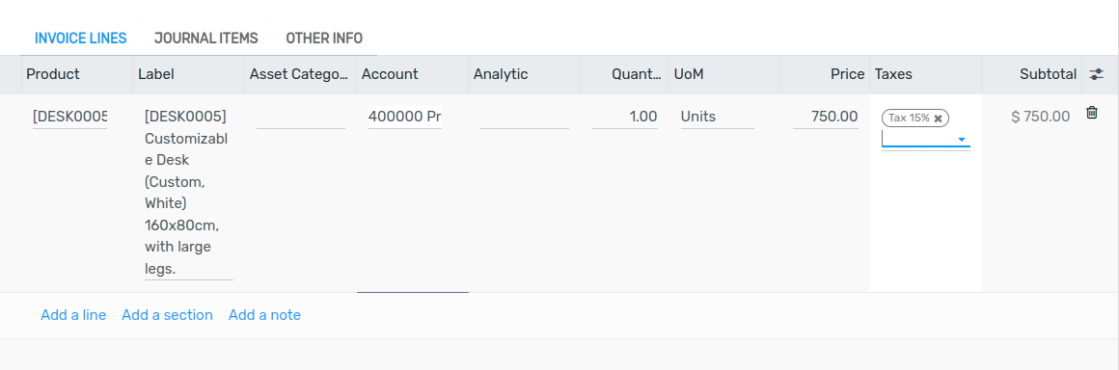Image resolution: width=1119 pixels, height=370 pixels.
Task: Open the 400000 account field
Action: pos(404,117)
